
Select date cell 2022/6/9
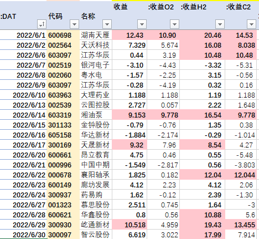pyautogui.click(x=23, y=85)
